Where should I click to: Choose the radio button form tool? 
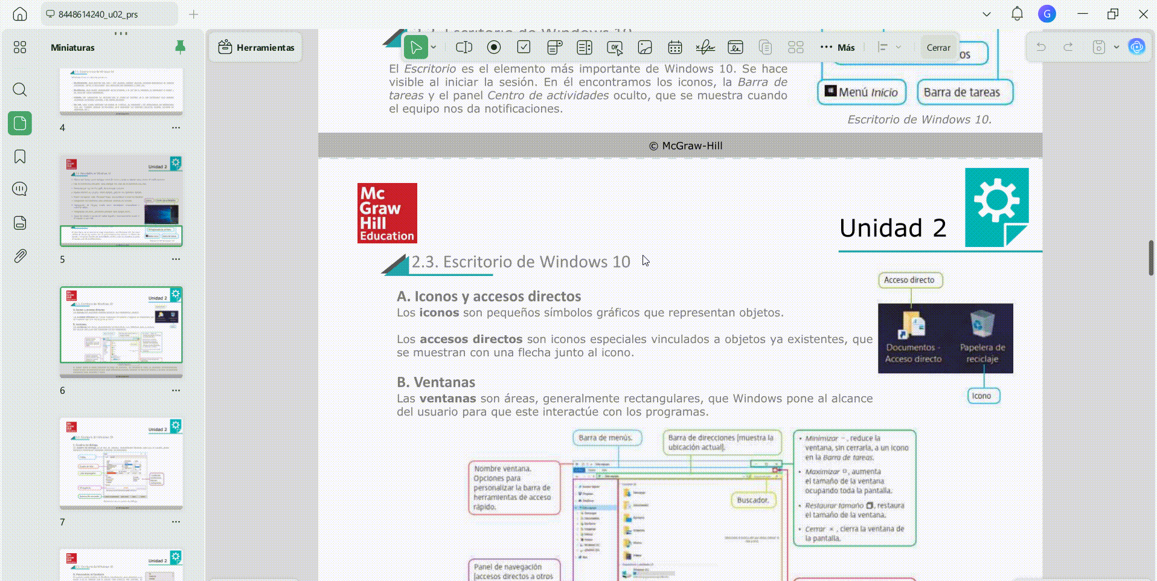tap(494, 47)
